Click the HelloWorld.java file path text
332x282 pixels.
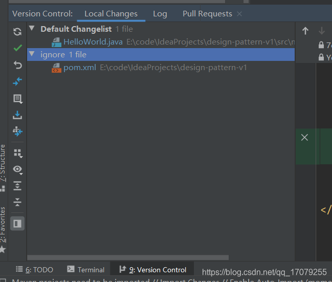pos(210,42)
